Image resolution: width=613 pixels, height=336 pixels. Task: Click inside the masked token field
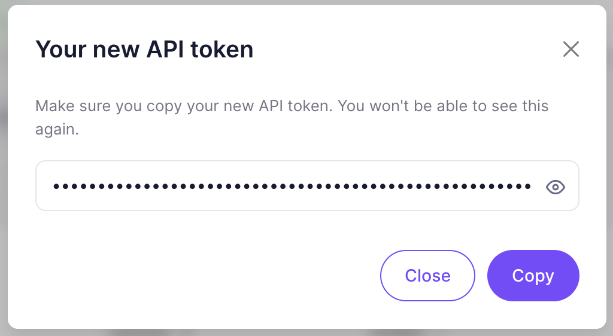(x=292, y=187)
